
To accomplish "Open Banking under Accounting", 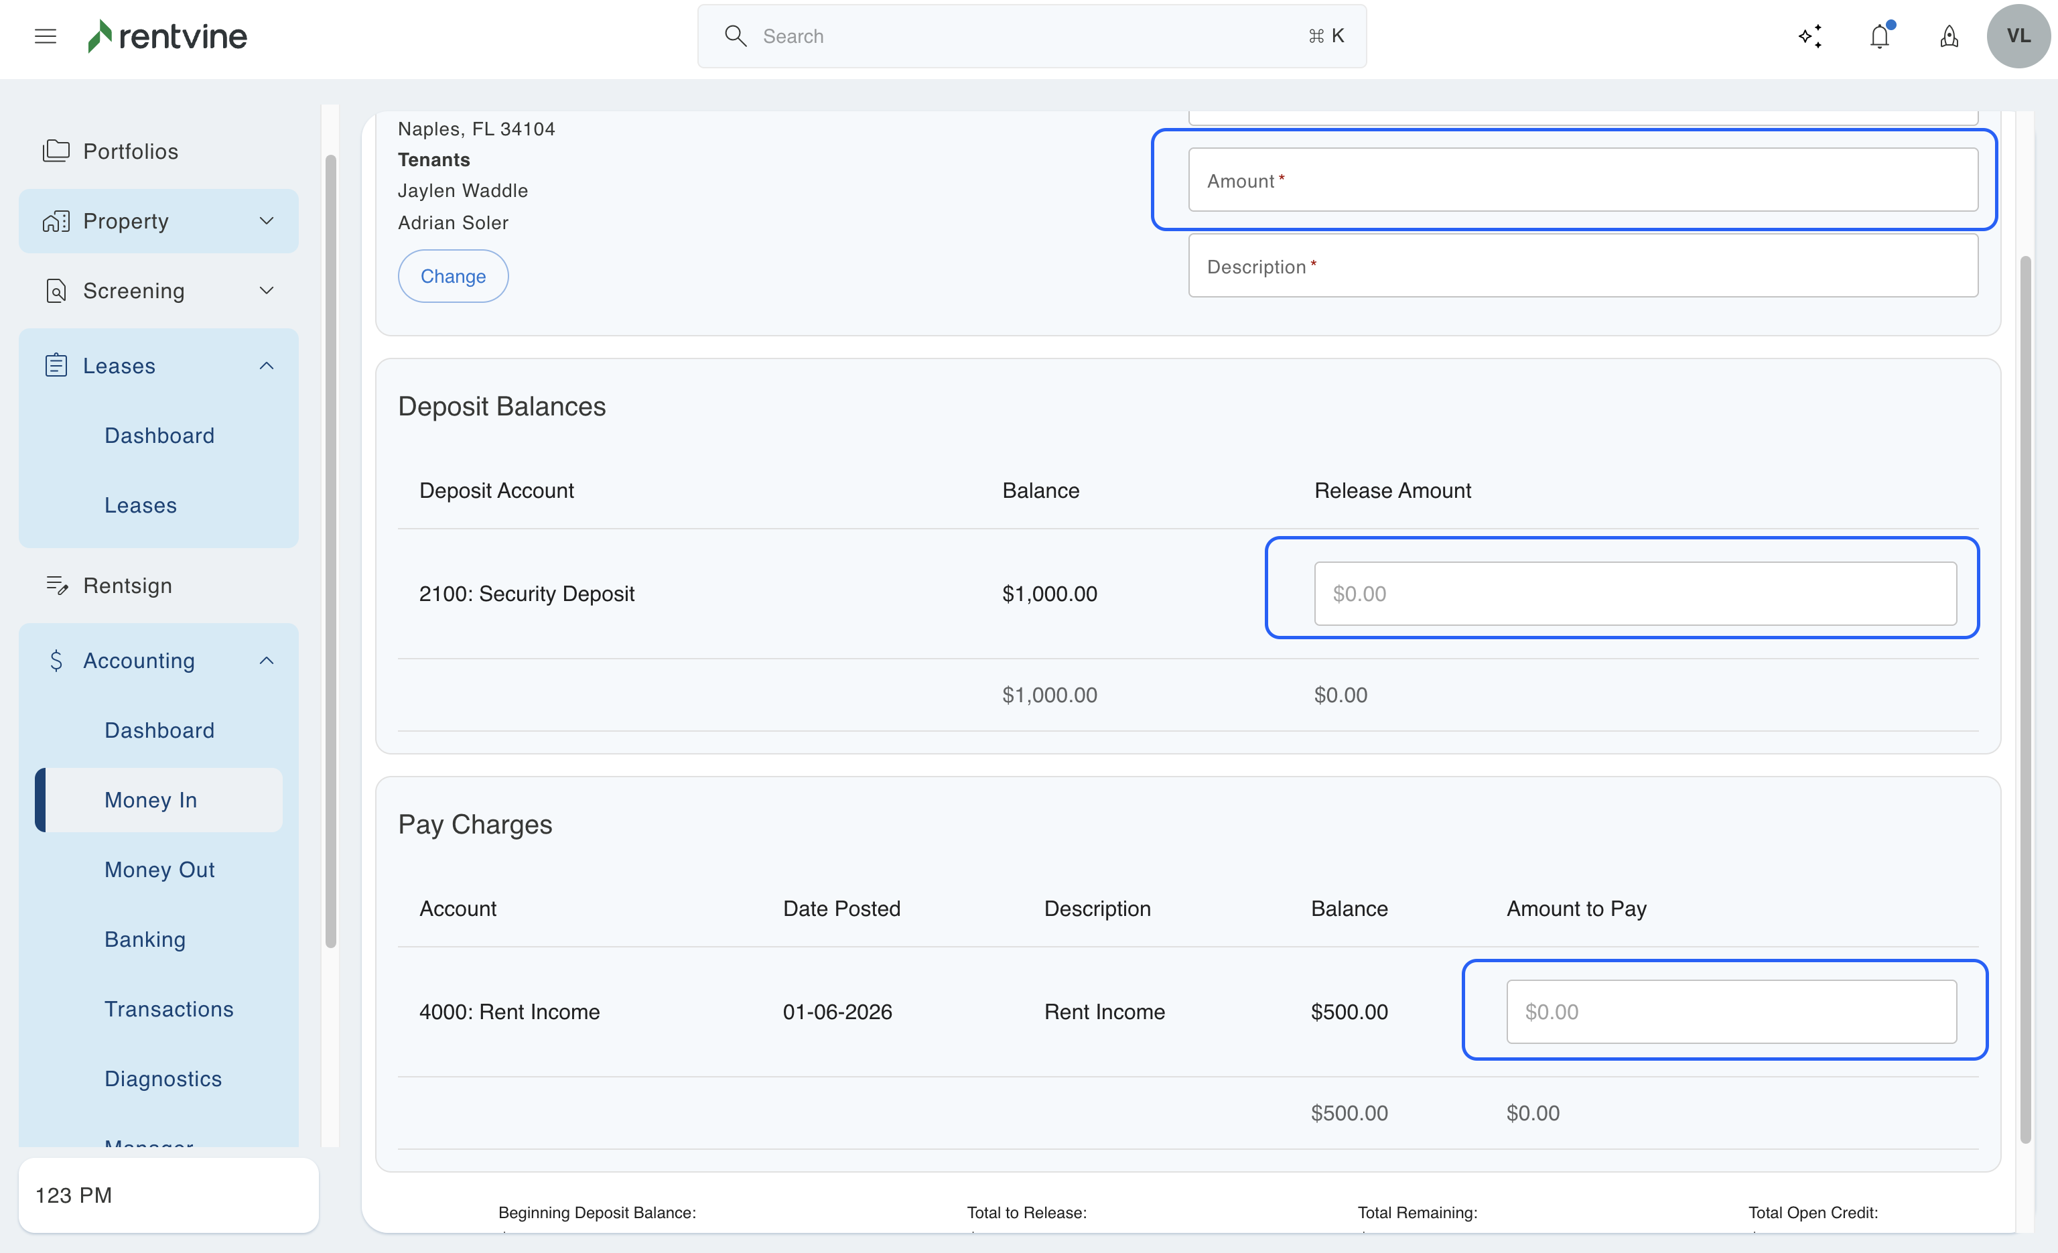I will click(145, 939).
